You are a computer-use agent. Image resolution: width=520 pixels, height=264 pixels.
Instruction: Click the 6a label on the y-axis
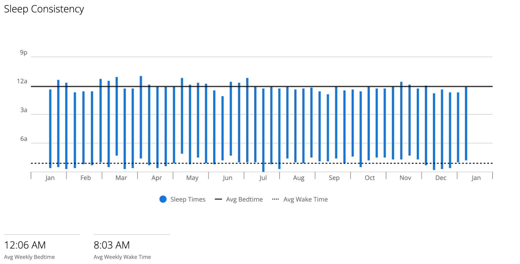click(24, 139)
